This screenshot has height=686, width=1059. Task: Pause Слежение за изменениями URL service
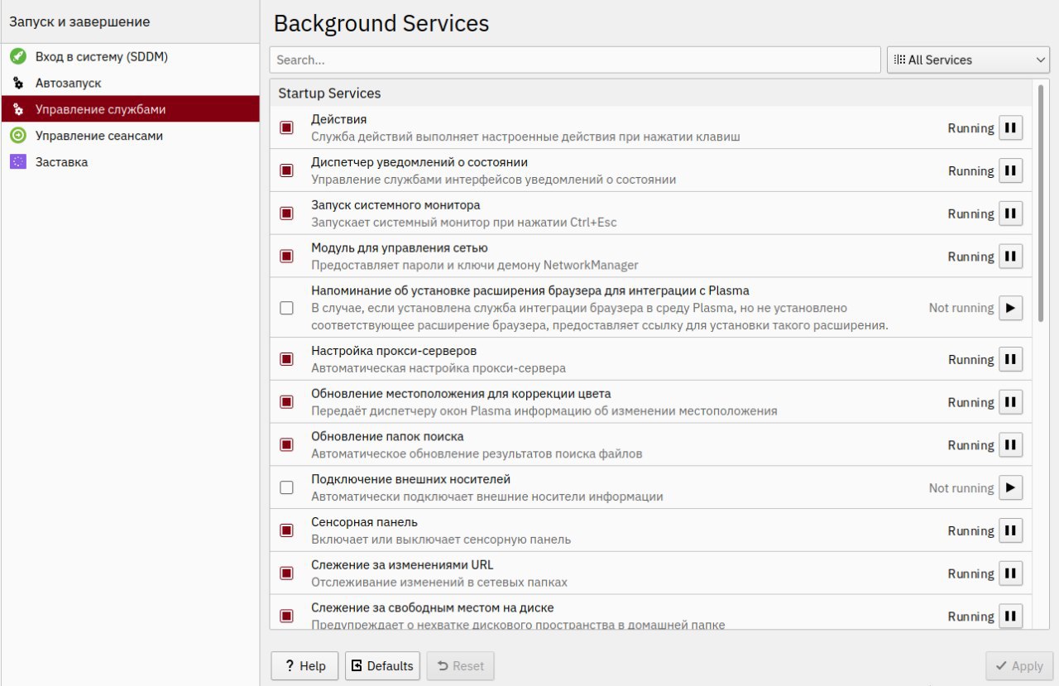tap(1010, 573)
